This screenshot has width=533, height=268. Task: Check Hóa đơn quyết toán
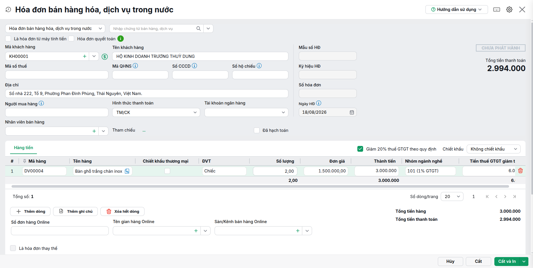72,39
